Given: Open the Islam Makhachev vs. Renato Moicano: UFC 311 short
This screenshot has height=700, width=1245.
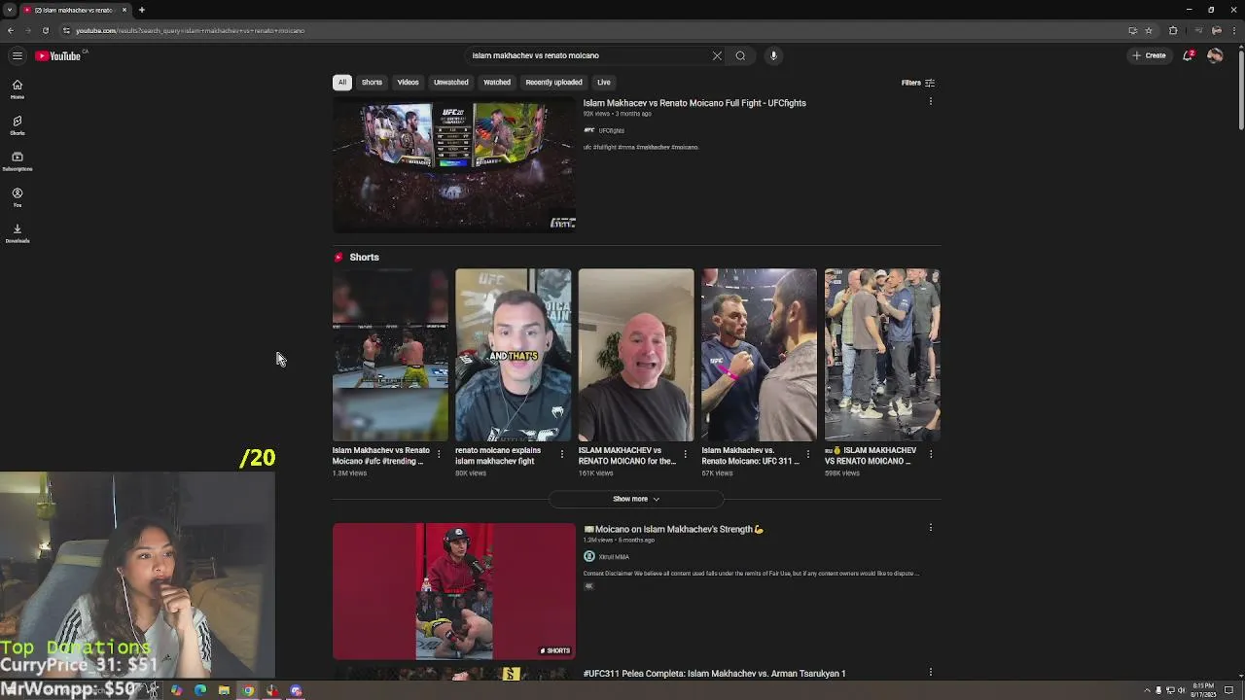Looking at the screenshot, I should [760, 355].
